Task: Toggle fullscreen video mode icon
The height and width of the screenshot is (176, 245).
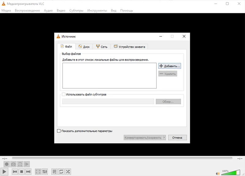Action: tap(38, 172)
